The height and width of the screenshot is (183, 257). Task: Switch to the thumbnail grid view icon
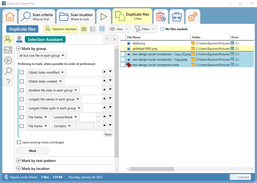102,29
